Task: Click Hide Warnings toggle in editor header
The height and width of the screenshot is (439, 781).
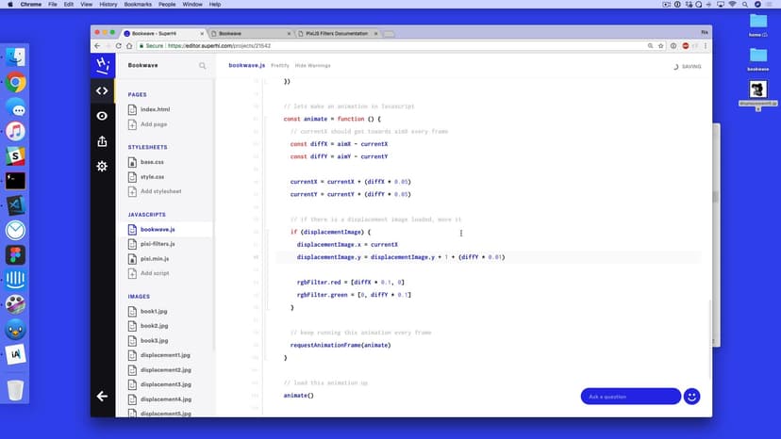Action: point(312,66)
